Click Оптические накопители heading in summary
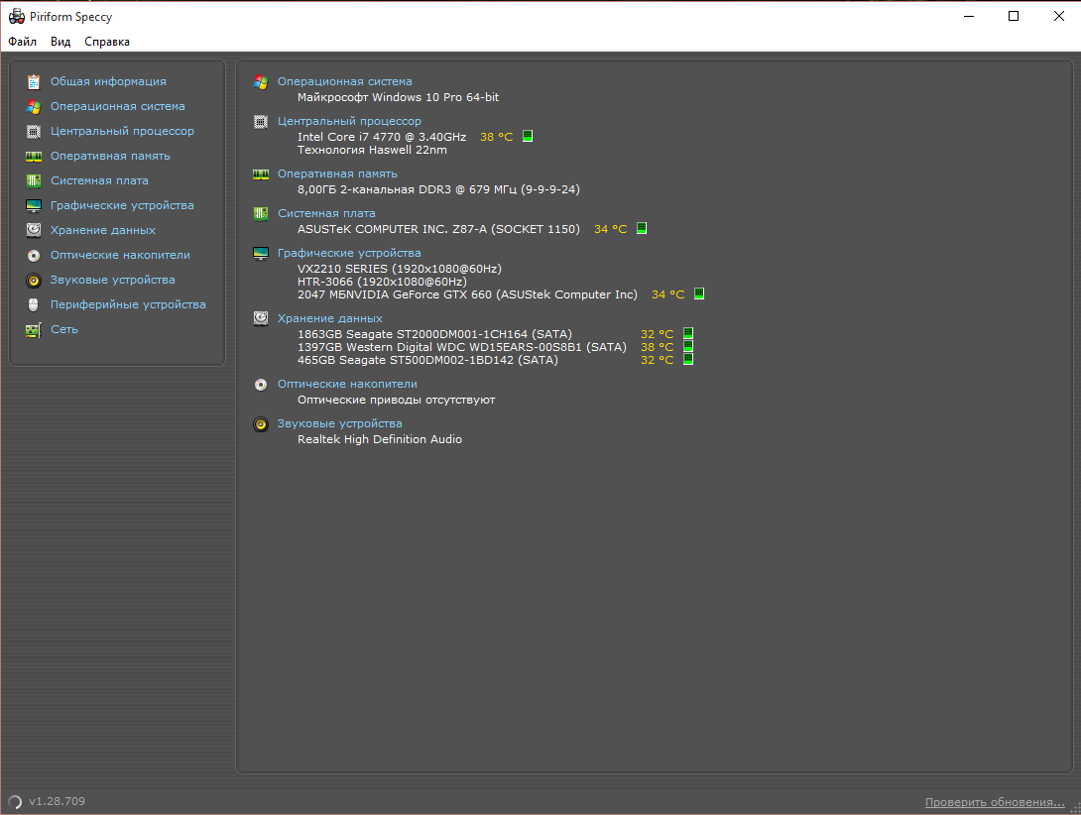Screen dimensions: 1081x815 [x=347, y=384]
